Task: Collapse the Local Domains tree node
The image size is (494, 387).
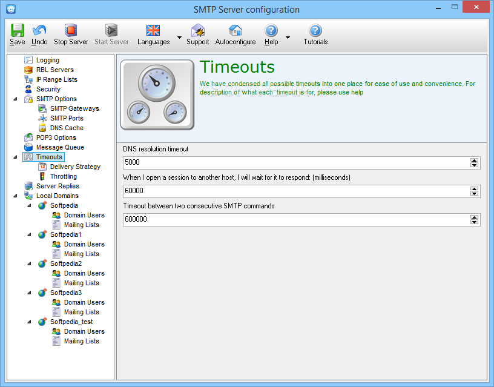Action: click(15, 196)
